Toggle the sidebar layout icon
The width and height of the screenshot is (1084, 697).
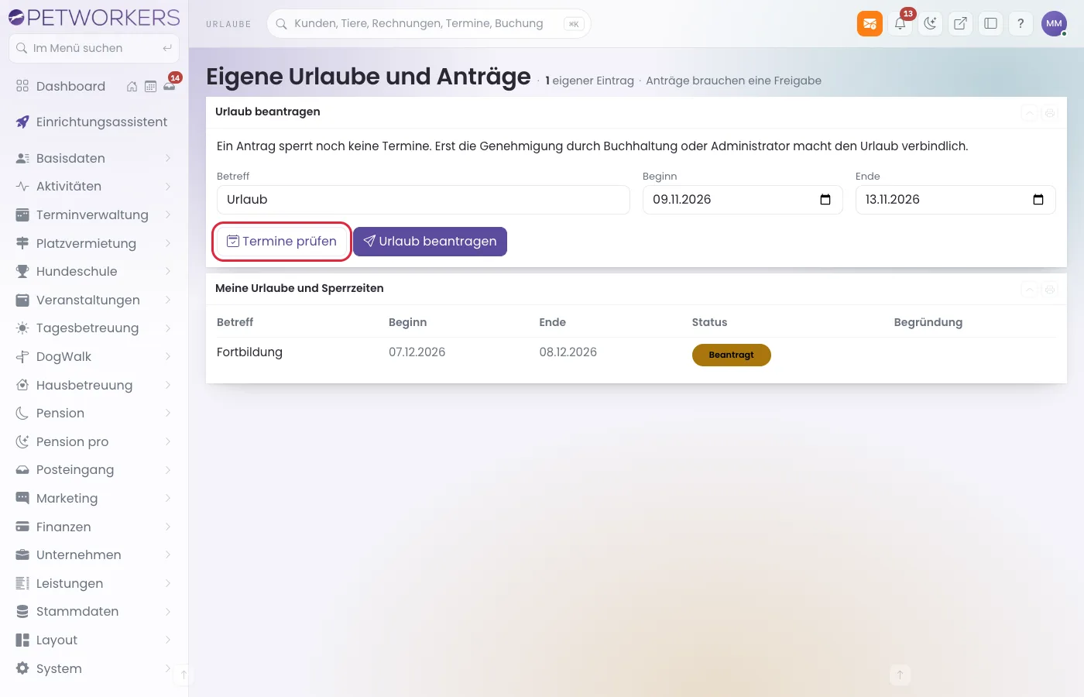click(x=990, y=23)
